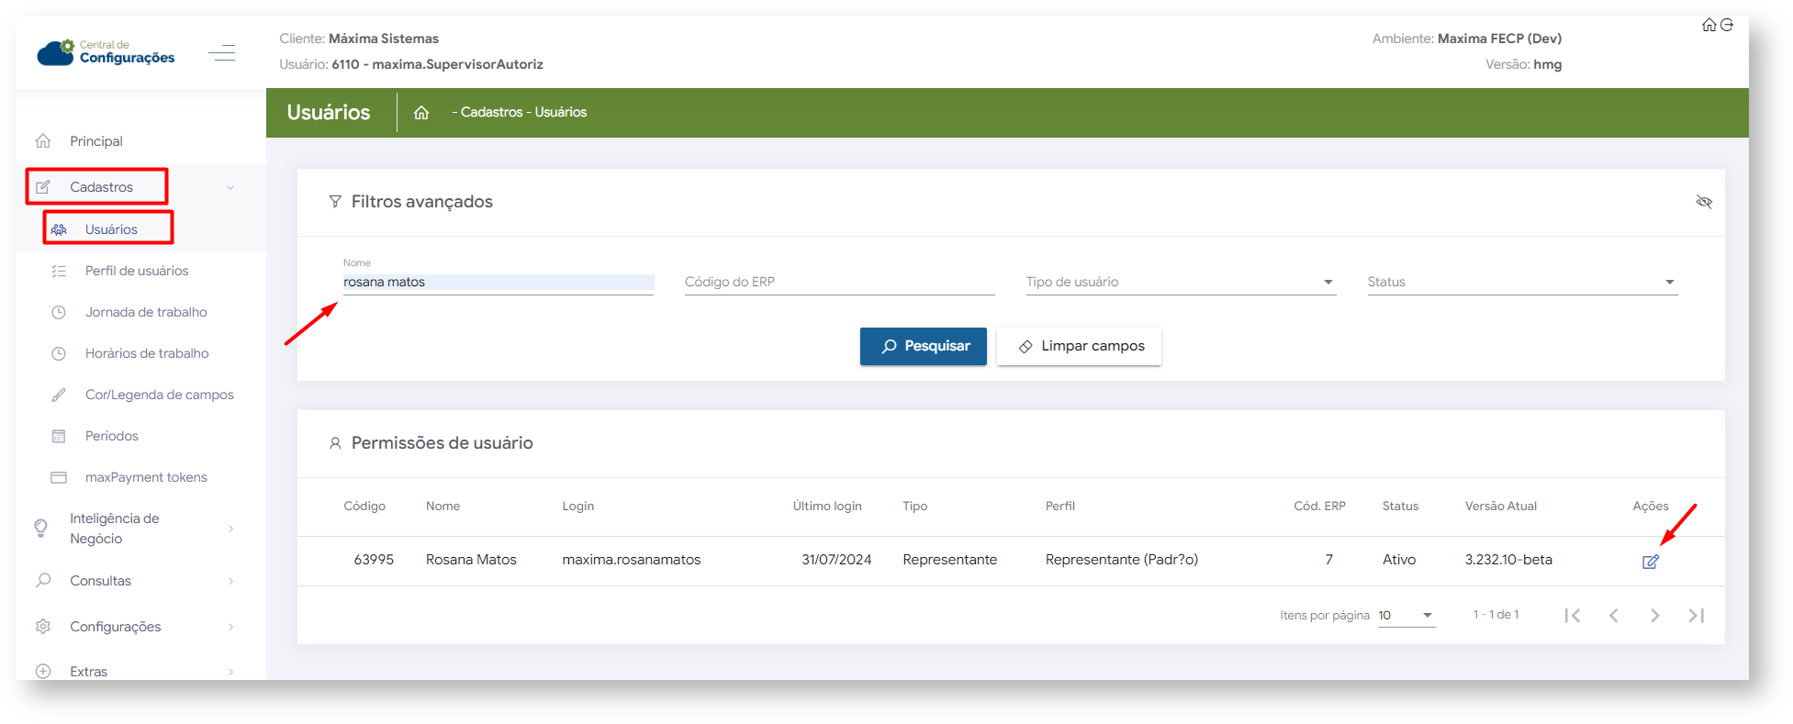Click the logout icon at top right
Image resolution: width=1793 pixels, height=724 pixels.
1727,25
